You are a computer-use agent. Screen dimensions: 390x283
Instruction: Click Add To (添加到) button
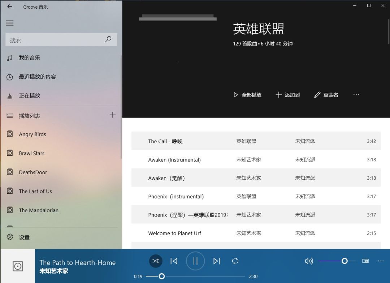tap(288, 95)
